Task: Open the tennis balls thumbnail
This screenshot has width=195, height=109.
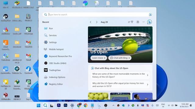Action: click(x=98, y=96)
